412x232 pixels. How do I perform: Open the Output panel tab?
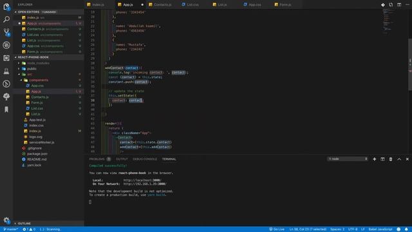point(122,159)
